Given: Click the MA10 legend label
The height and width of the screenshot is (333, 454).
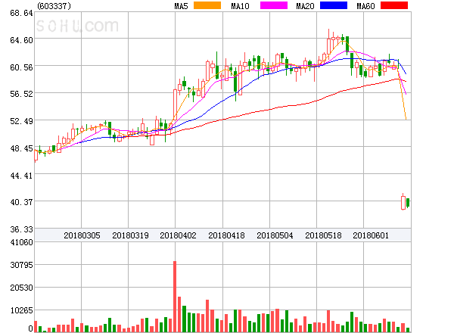Looking at the screenshot, I should point(240,6).
